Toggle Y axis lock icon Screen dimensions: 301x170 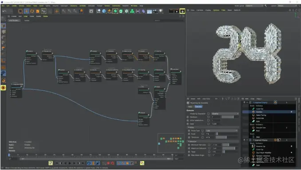[x=69, y=11]
